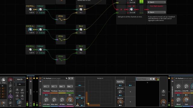Toggle the NoteTrig button
Image resolution: width=193 pixels, height=108 pixels.
tap(120, 82)
